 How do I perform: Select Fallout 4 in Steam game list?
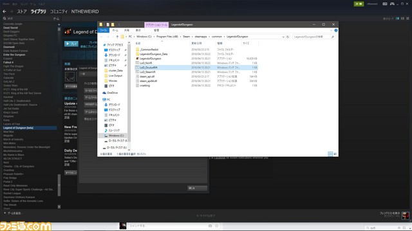[8, 63]
